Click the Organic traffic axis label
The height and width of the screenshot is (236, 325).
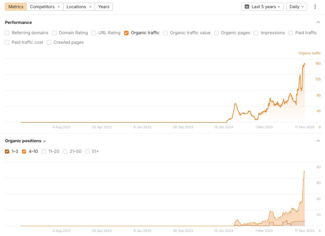(x=310, y=53)
